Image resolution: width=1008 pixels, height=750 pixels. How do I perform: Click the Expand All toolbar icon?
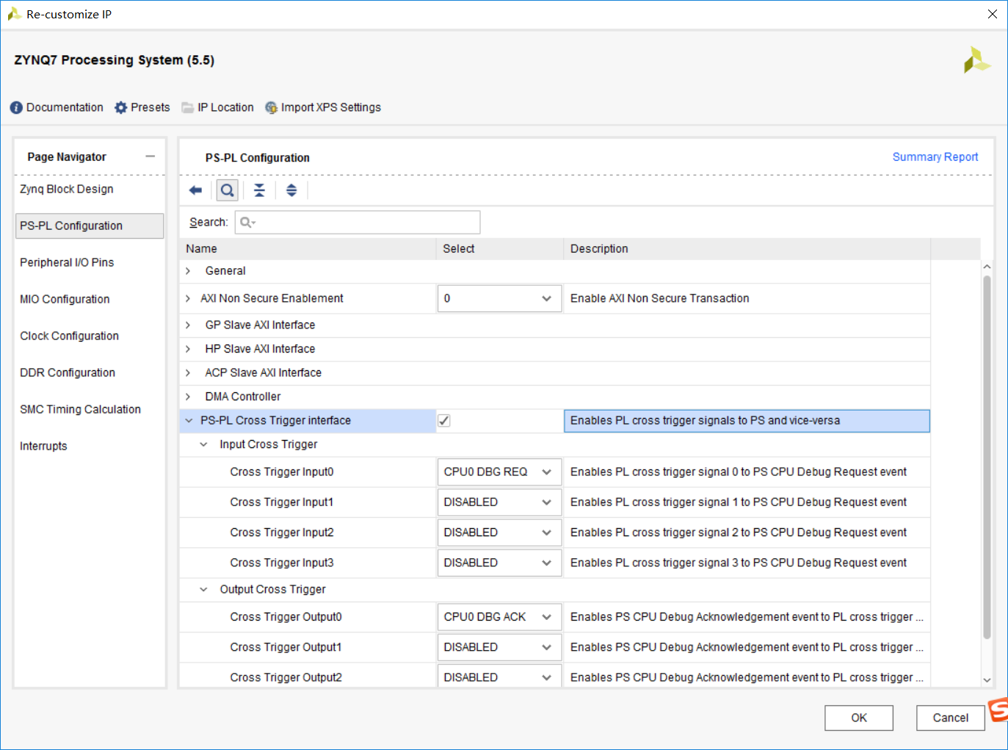point(291,191)
